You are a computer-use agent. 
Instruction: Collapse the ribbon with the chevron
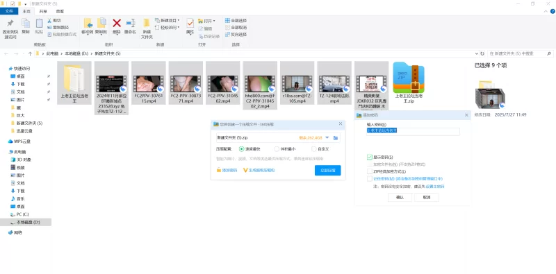tap(546, 11)
